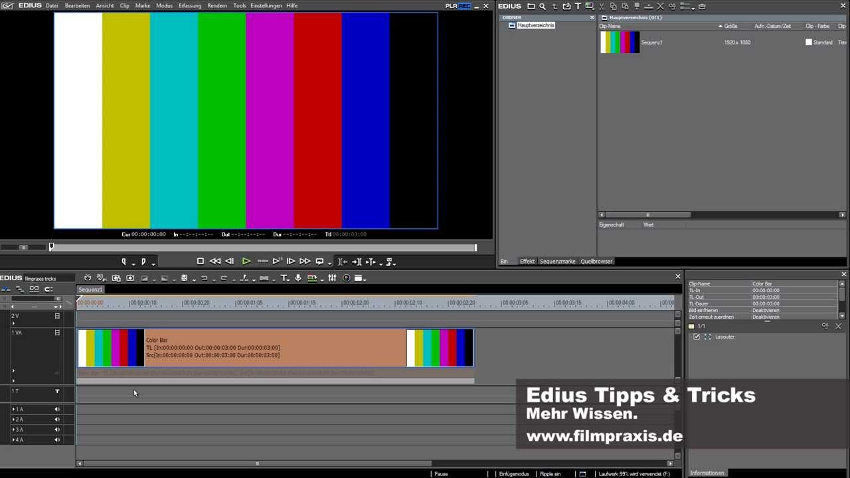The height and width of the screenshot is (478, 850).
Task: Click the player position scrub bar
Action: pos(264,248)
